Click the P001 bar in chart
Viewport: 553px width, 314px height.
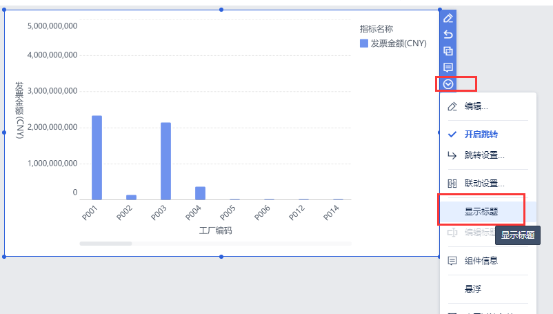[97, 158]
